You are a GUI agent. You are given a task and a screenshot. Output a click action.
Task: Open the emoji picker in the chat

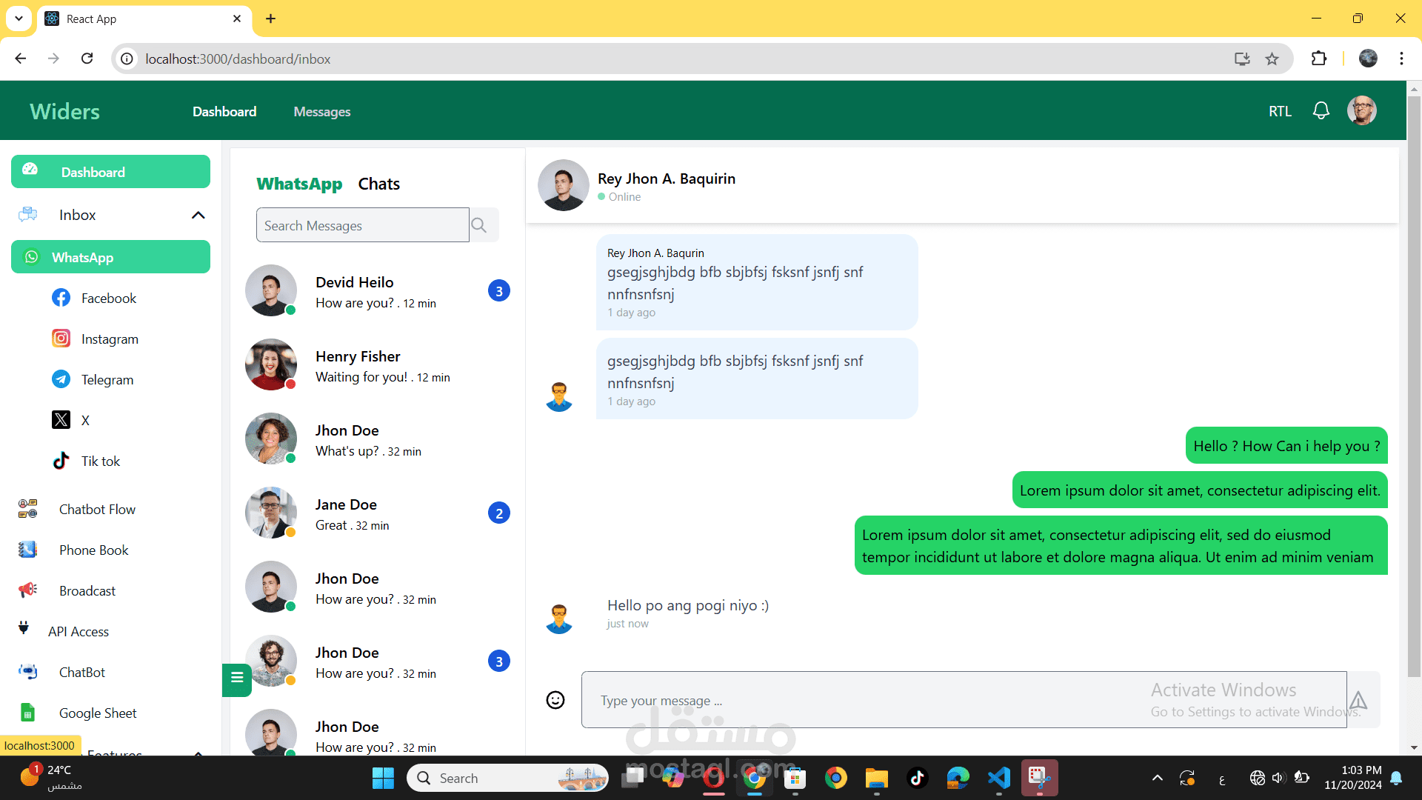tap(555, 699)
